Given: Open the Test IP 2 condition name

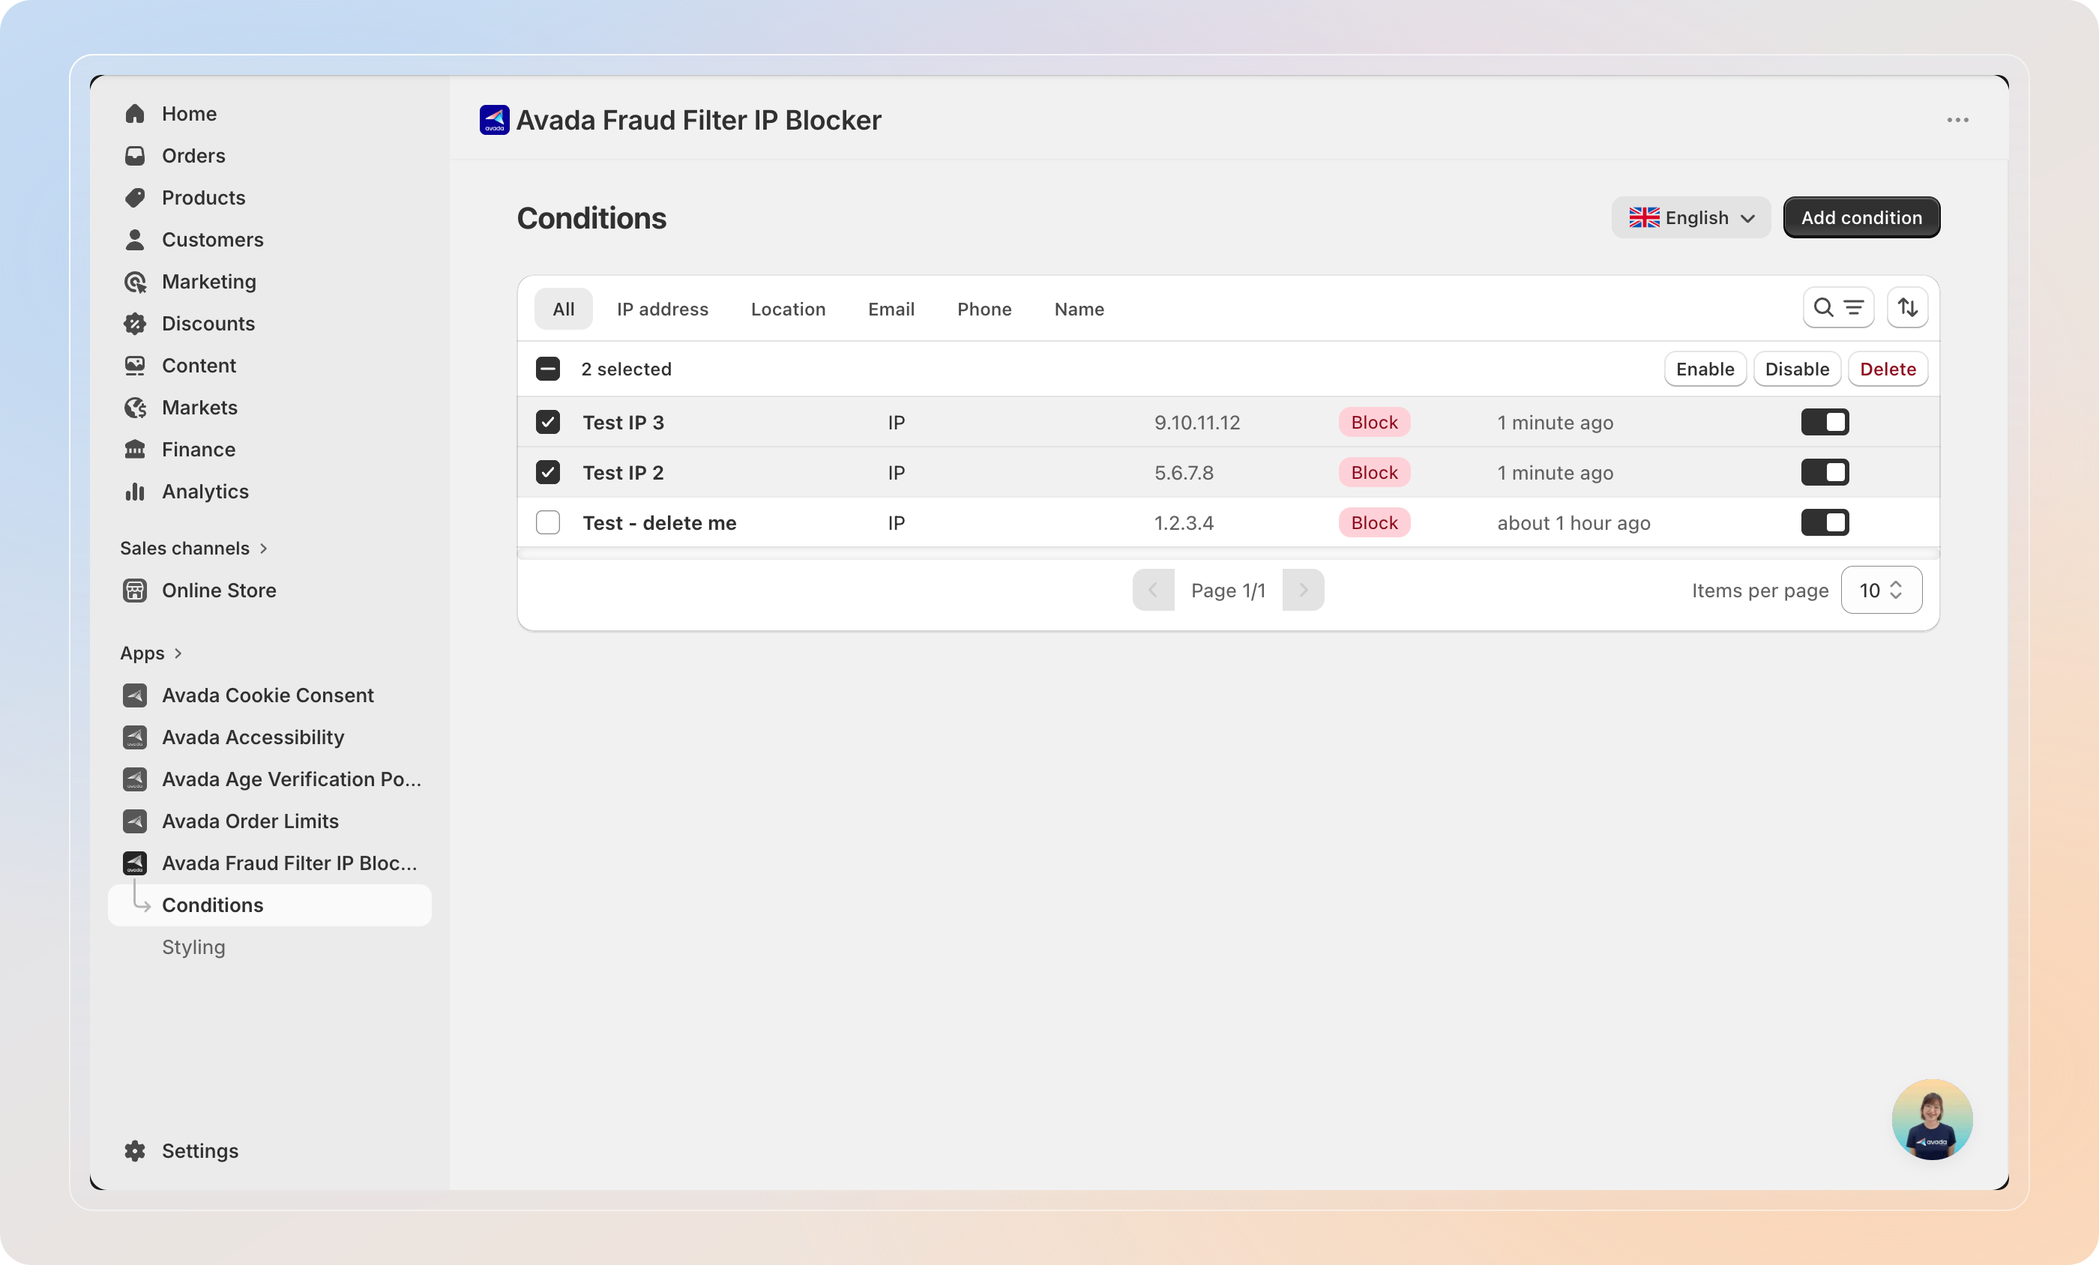Looking at the screenshot, I should click(623, 473).
